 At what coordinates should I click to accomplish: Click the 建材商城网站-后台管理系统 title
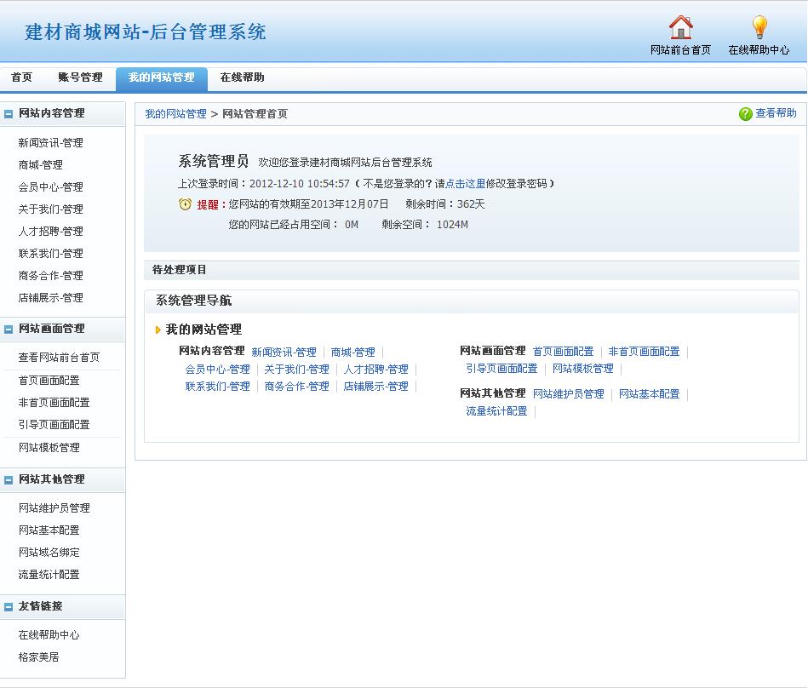pos(146,32)
